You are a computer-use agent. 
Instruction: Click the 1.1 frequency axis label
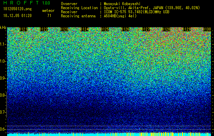coord(3,44)
